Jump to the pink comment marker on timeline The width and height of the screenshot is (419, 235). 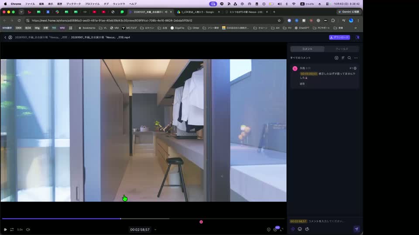(x=201, y=222)
